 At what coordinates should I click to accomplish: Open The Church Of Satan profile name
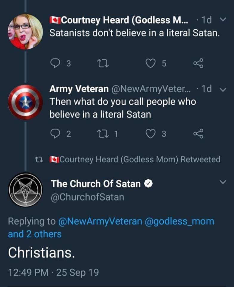coord(95,184)
